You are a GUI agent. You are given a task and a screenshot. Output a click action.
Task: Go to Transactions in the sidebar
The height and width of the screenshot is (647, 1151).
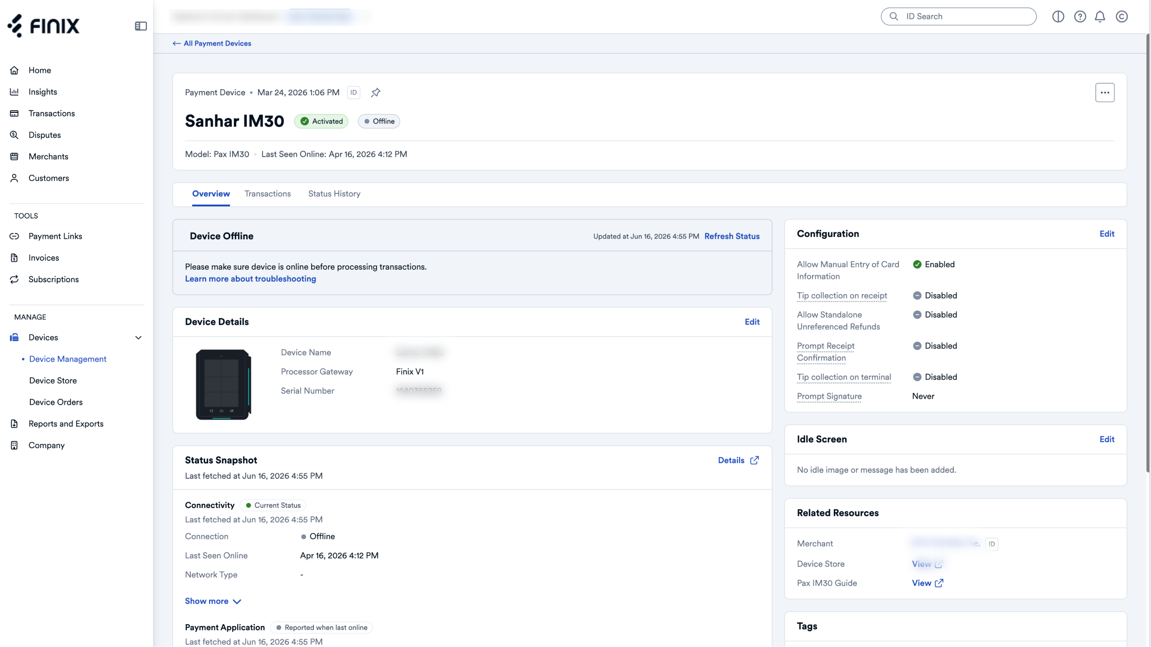[x=51, y=113]
